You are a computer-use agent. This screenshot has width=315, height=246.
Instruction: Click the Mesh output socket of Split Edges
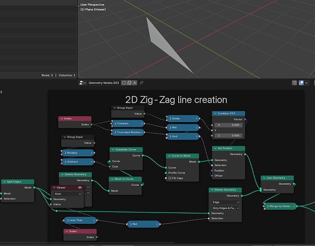tap(34, 188)
